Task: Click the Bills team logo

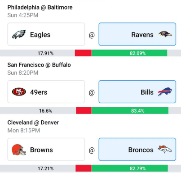Action: click(x=165, y=92)
